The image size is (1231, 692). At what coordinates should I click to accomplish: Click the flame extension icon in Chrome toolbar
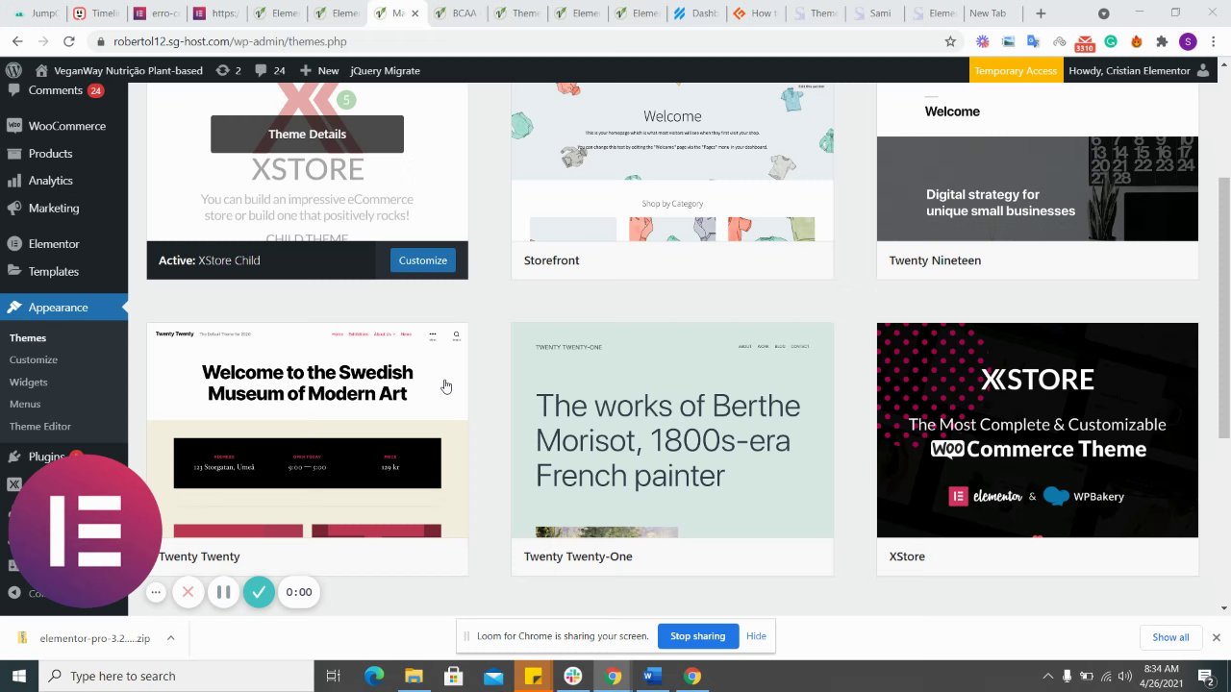tap(1137, 41)
